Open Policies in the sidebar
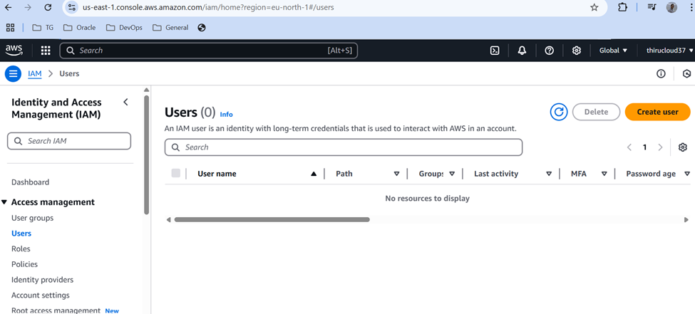 (24, 264)
